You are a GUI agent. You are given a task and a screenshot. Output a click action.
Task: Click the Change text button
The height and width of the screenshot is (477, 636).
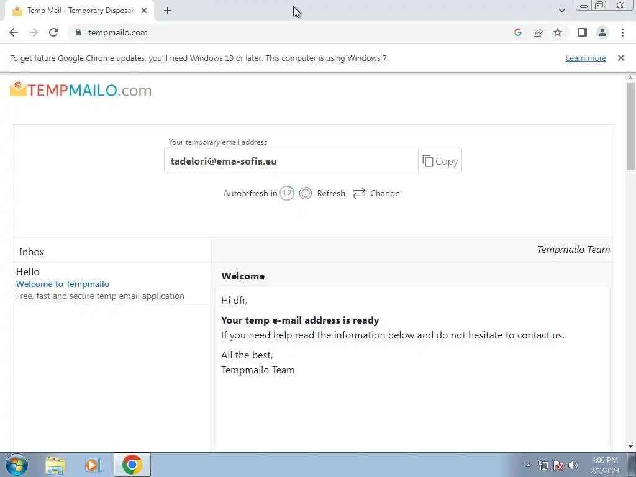[385, 194]
